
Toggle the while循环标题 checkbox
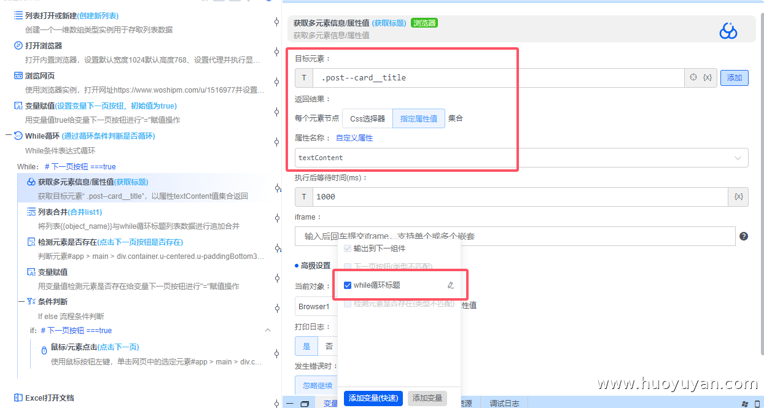(348, 285)
